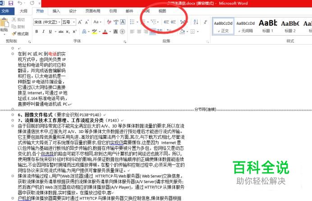
Task: Expand the paste options arrow under 粘贴
Action: coord(4,34)
